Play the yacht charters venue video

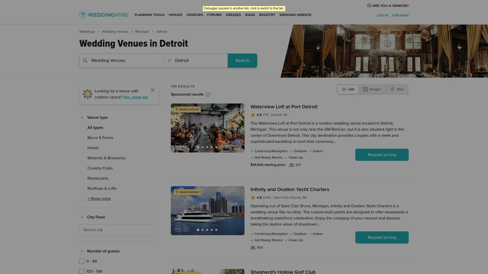[186, 229]
